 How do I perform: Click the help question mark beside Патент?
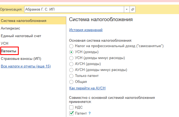pyautogui.click(x=90, y=113)
